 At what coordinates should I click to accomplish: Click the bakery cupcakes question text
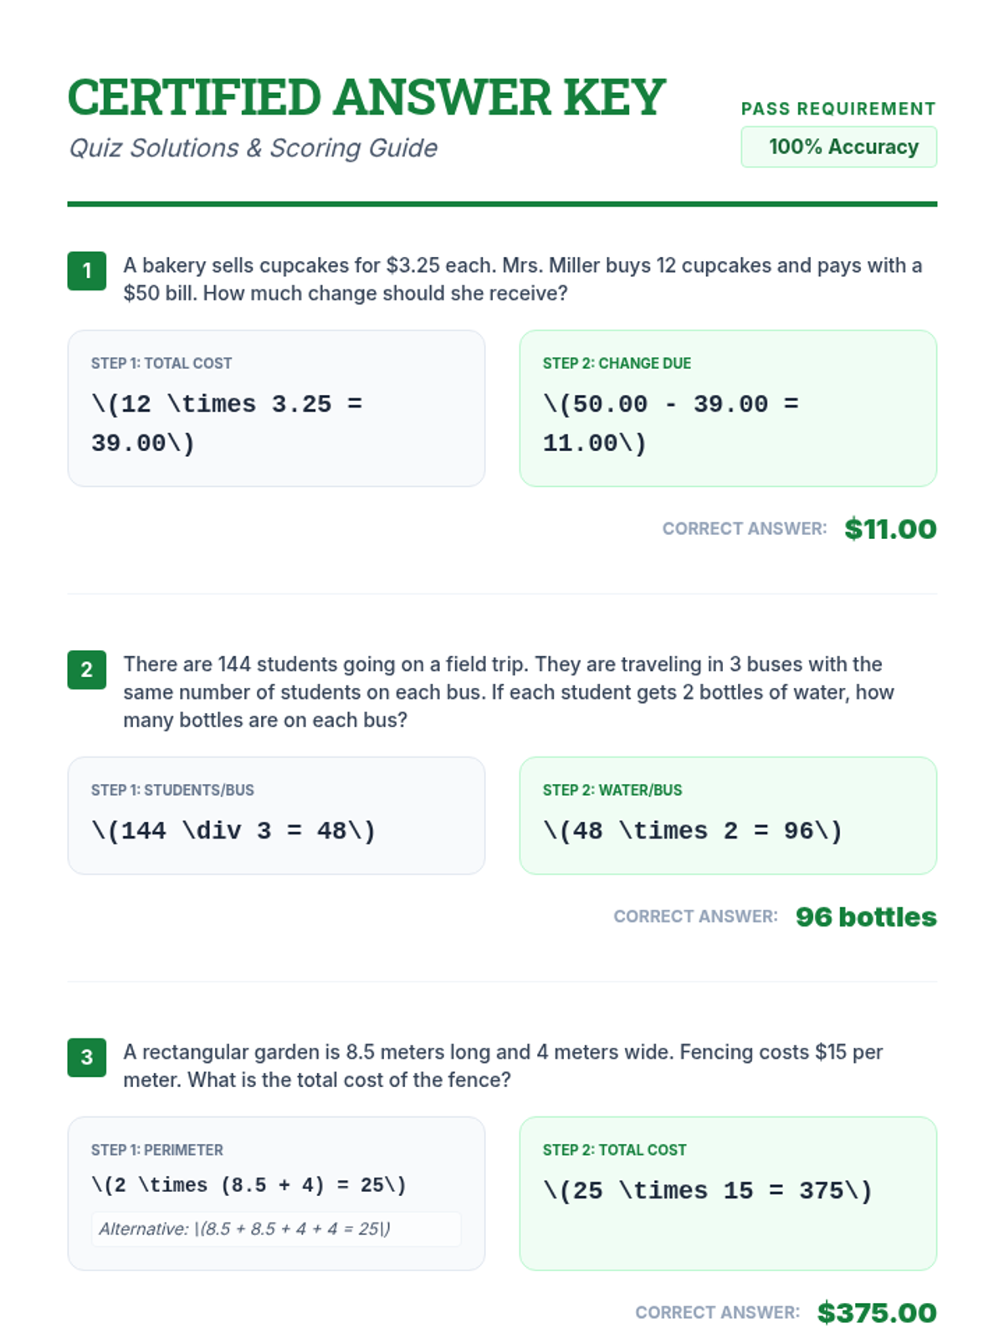(x=523, y=280)
